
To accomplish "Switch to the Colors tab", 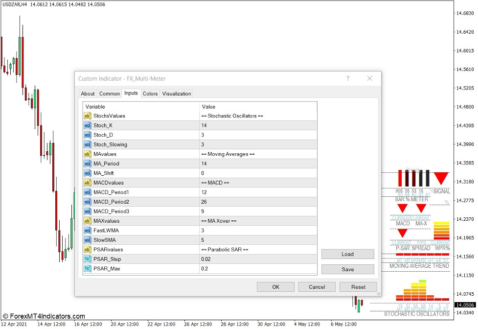I will pos(150,94).
